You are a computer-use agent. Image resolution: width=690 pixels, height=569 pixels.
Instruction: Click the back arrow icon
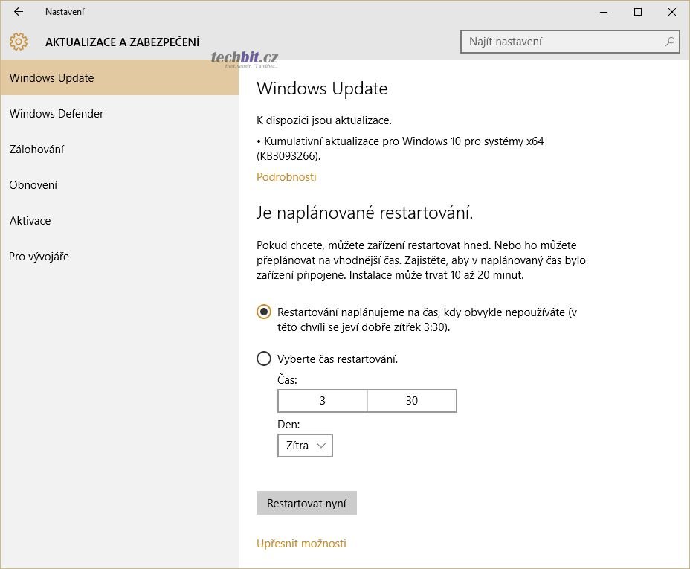pyautogui.click(x=19, y=12)
